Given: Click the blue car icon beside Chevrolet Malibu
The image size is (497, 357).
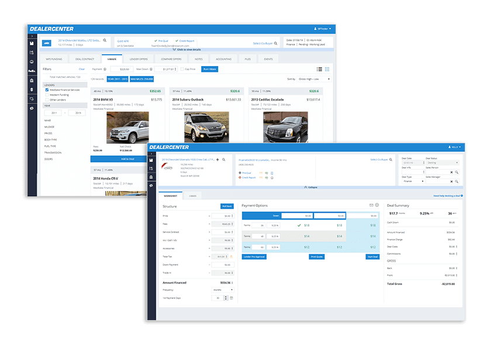Looking at the screenshot, I should click(47, 43).
